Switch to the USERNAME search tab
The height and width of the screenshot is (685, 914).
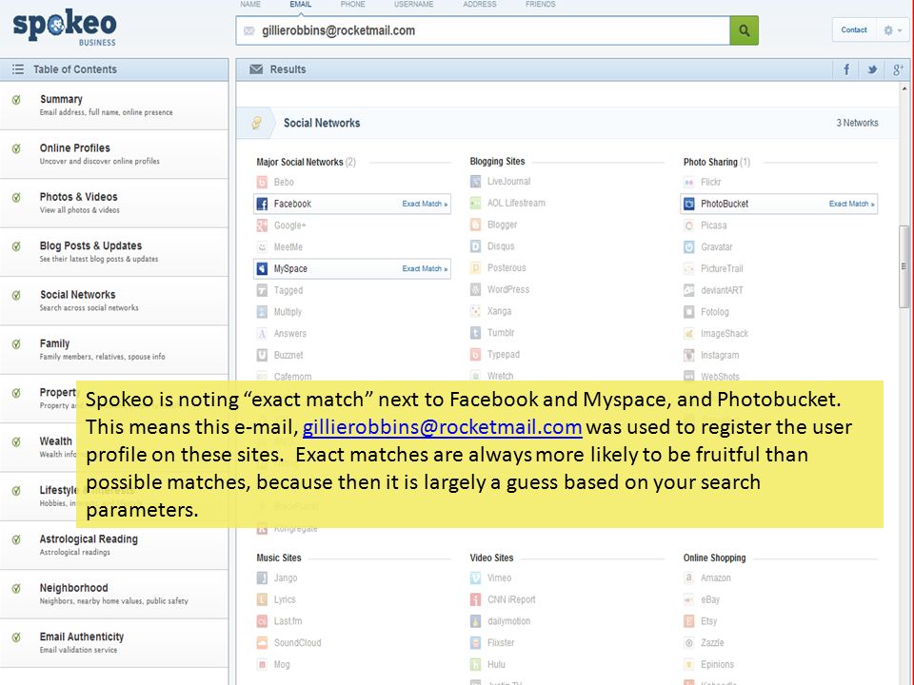coord(414,4)
